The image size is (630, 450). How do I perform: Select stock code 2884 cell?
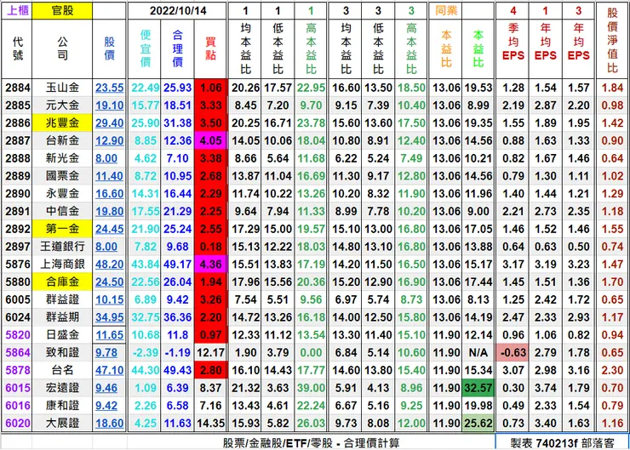click(x=17, y=88)
